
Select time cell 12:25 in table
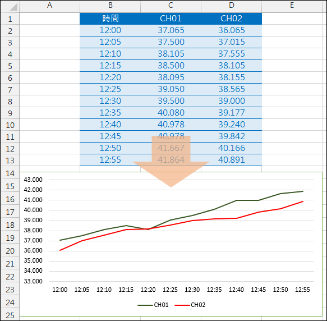click(110, 89)
